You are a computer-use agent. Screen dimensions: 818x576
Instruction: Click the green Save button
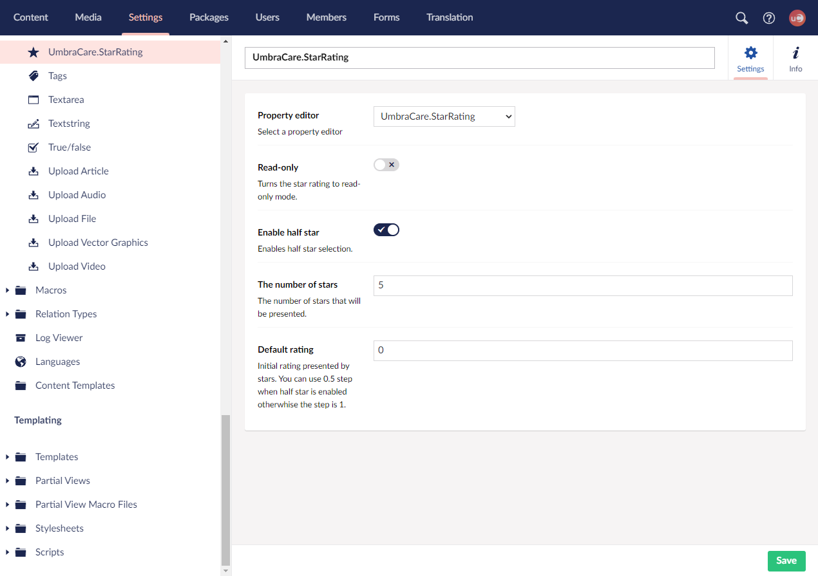click(x=786, y=561)
